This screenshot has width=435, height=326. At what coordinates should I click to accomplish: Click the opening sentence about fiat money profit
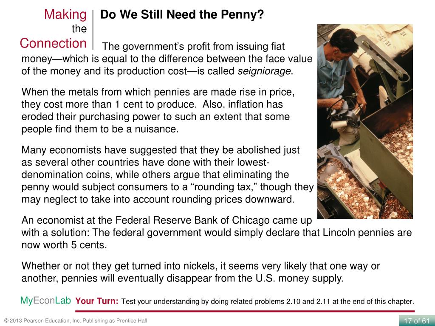click(167, 59)
